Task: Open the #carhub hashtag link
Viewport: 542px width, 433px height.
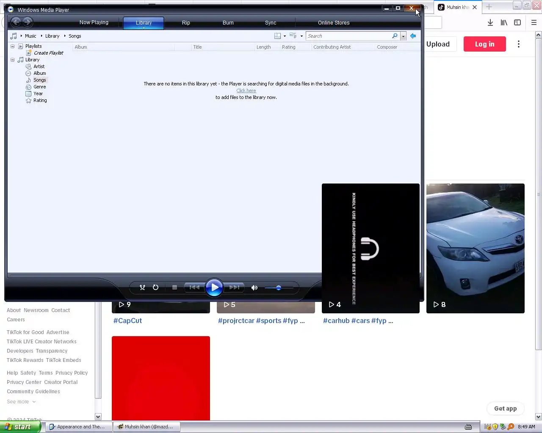Action: pos(336,321)
